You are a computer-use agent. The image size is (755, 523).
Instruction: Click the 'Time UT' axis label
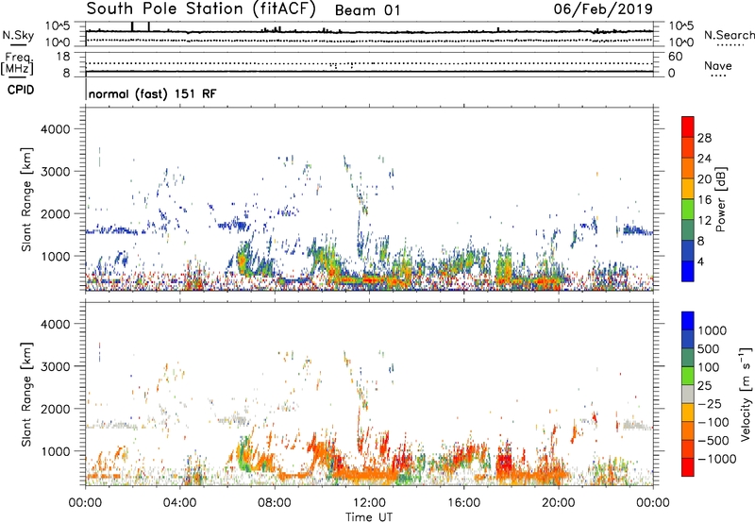[369, 517]
